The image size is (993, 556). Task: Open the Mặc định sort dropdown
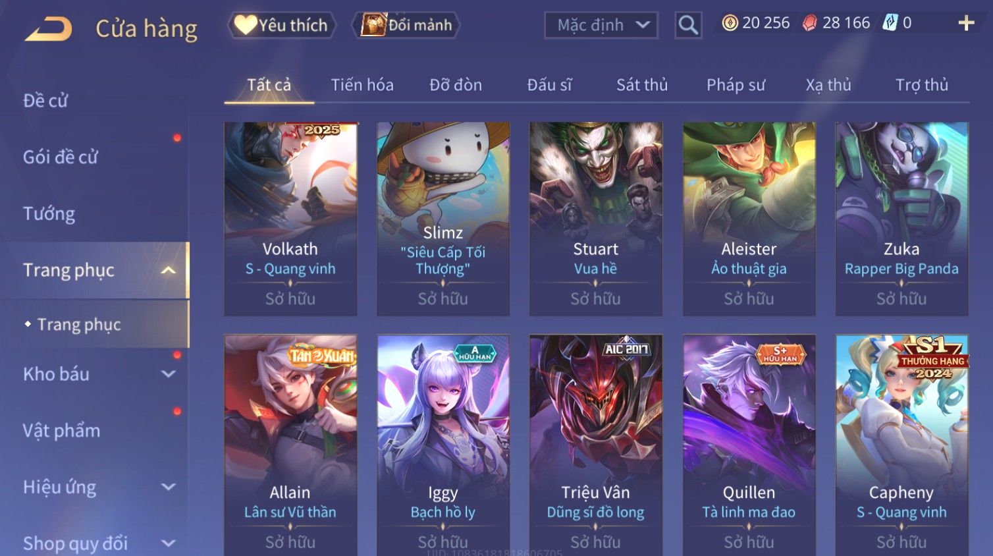coord(601,25)
